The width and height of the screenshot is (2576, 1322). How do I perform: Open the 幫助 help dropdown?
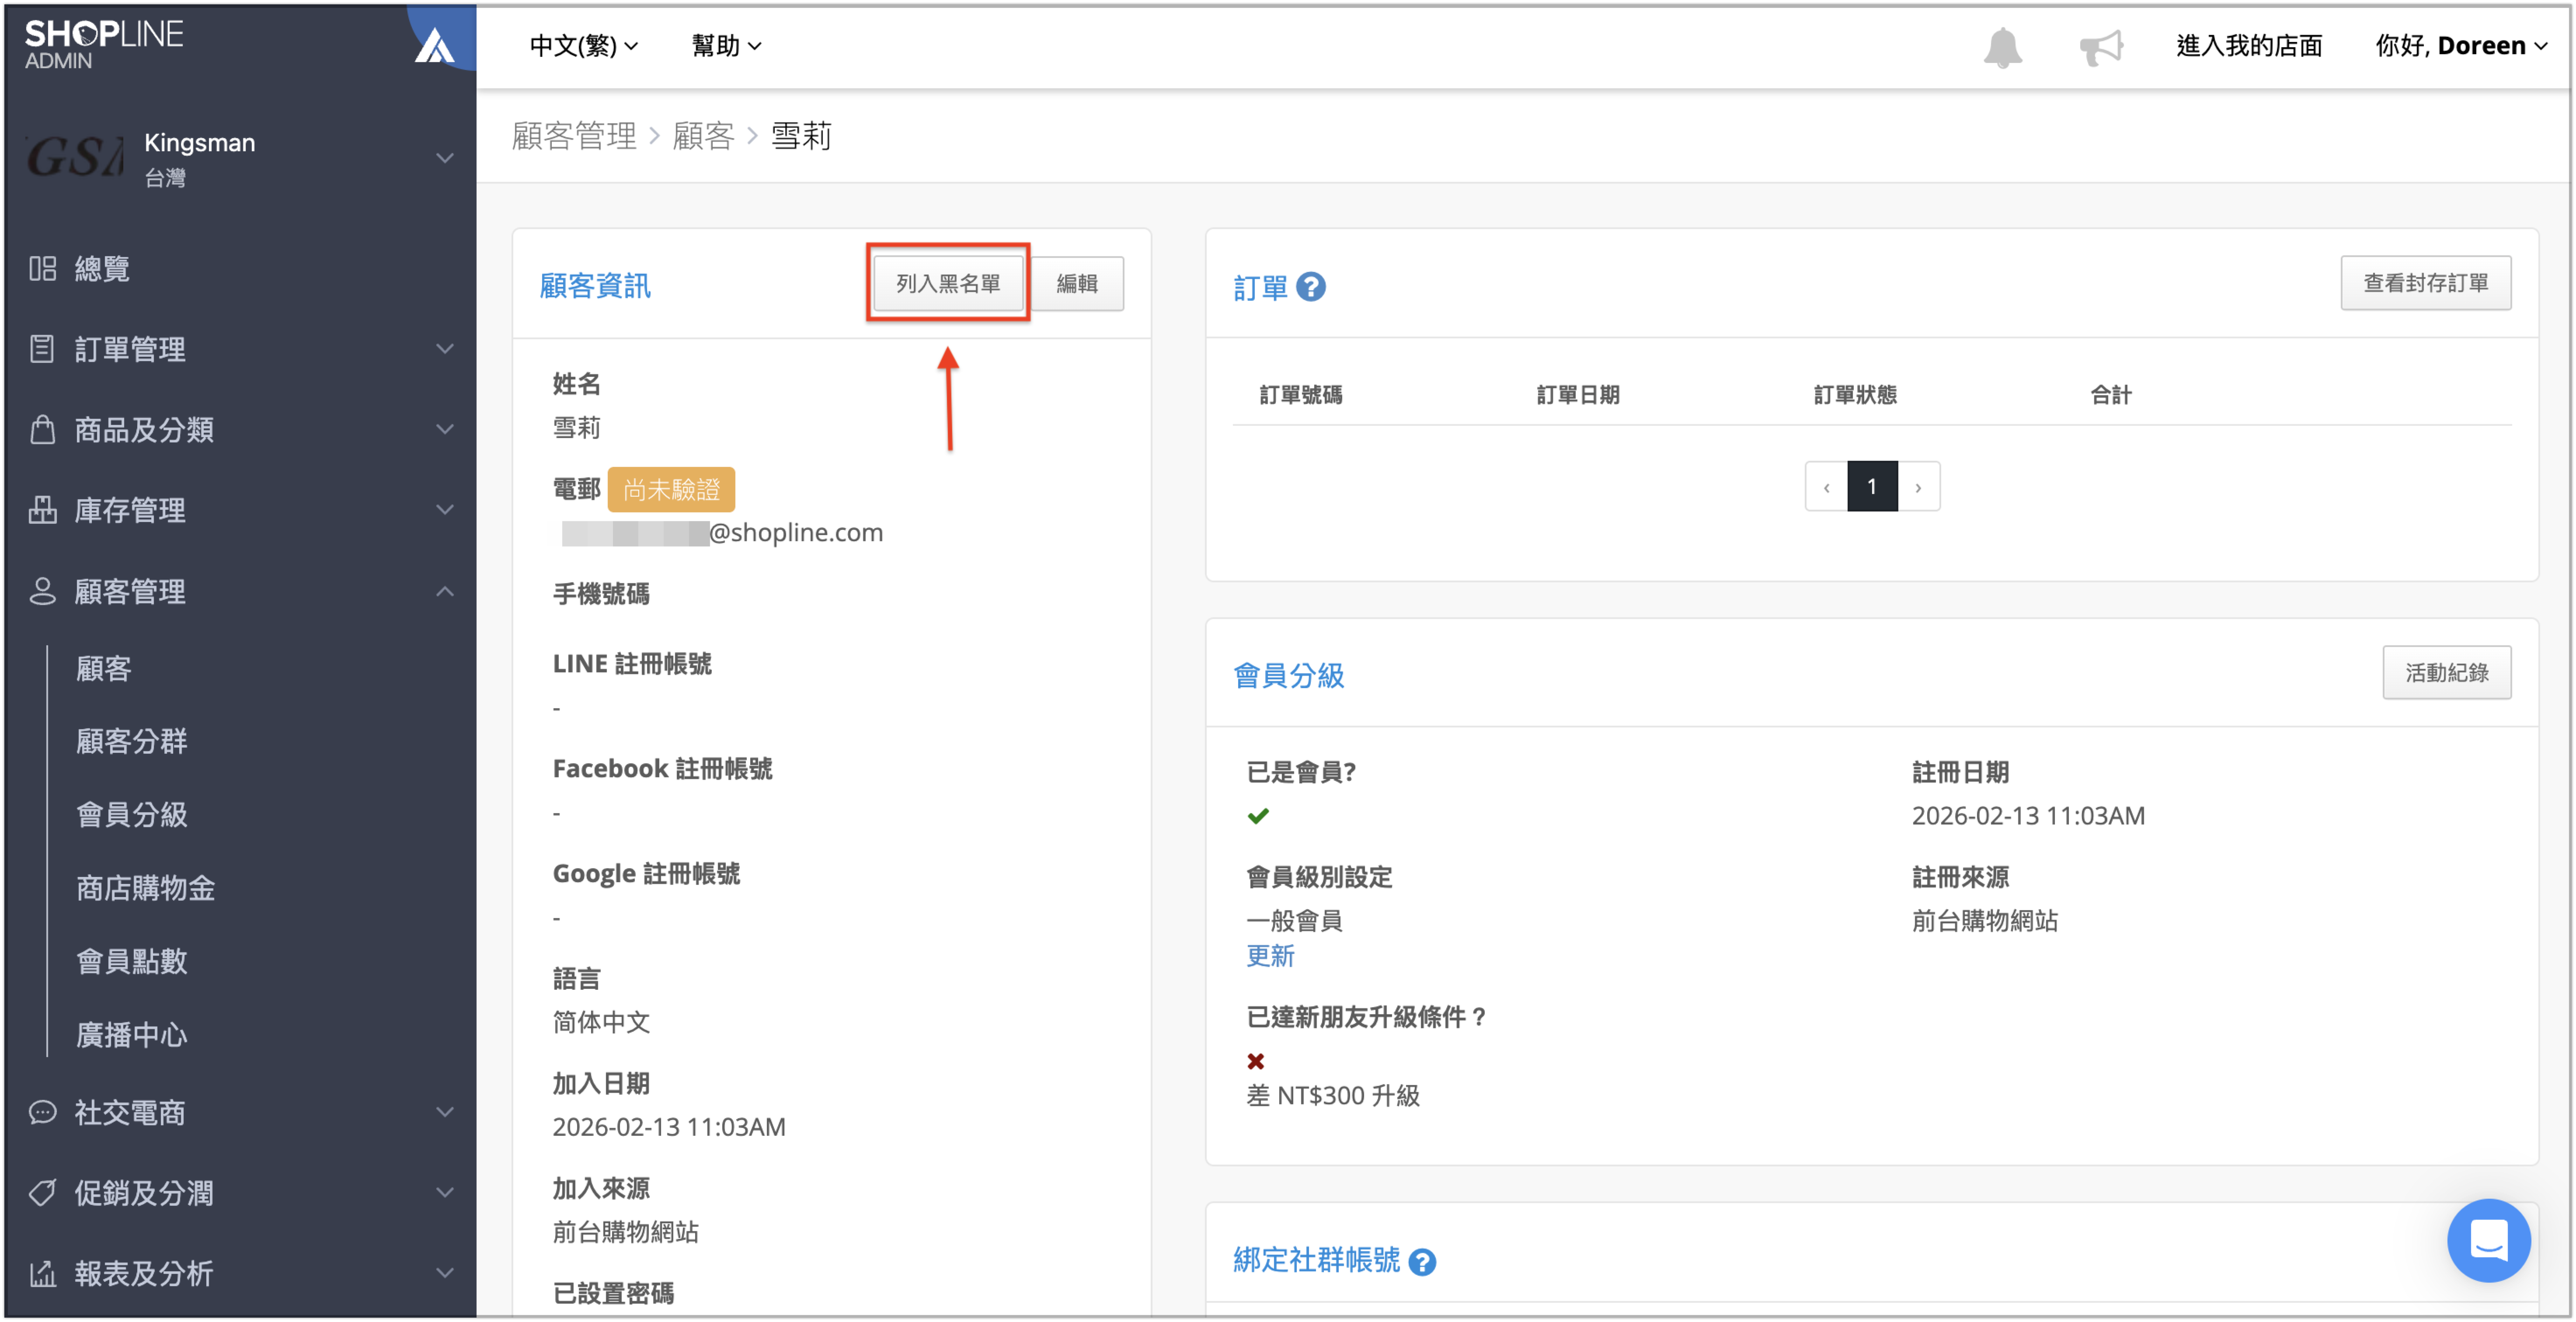[726, 46]
